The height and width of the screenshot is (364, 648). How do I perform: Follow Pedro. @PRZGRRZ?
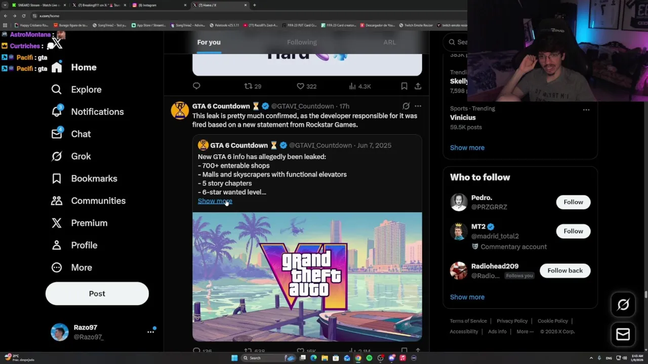[573, 202]
